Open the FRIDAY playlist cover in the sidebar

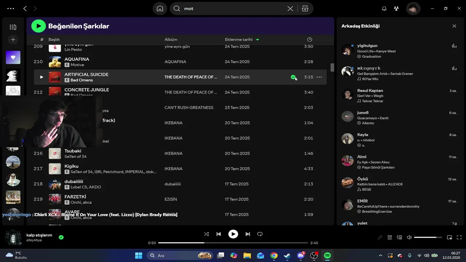[13, 197]
